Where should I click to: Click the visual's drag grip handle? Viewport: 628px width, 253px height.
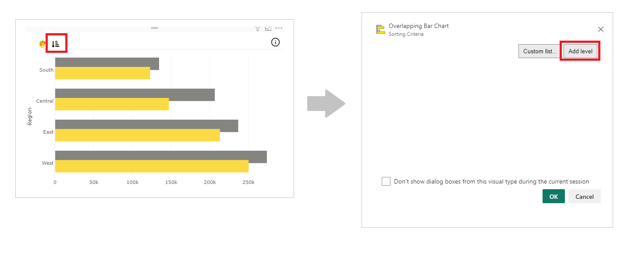coord(154,27)
